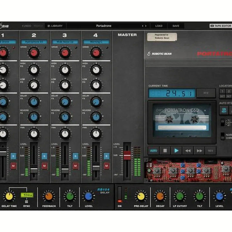Image resolution: width=232 pixels, height=232 pixels.
Task: Click track 3 Pan knob
Action: click(x=65, y=134)
